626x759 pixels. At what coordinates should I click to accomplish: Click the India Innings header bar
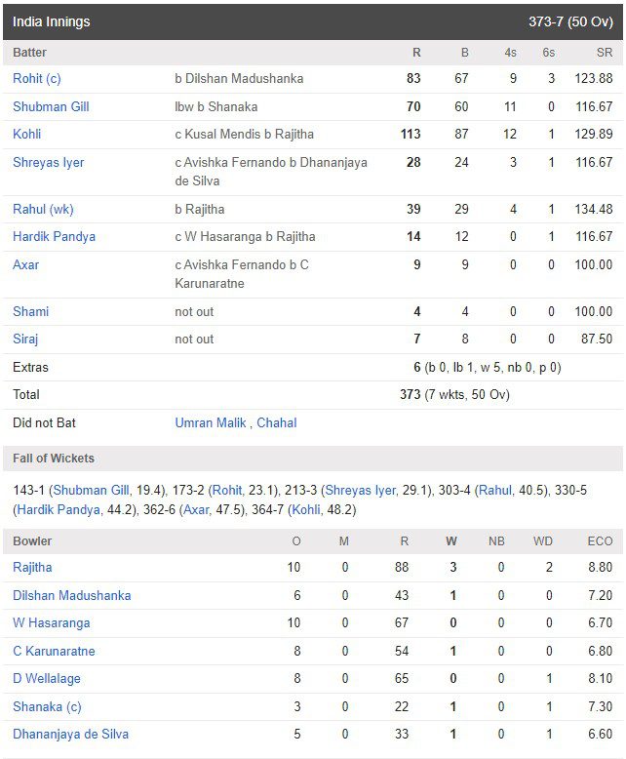pyautogui.click(x=313, y=21)
